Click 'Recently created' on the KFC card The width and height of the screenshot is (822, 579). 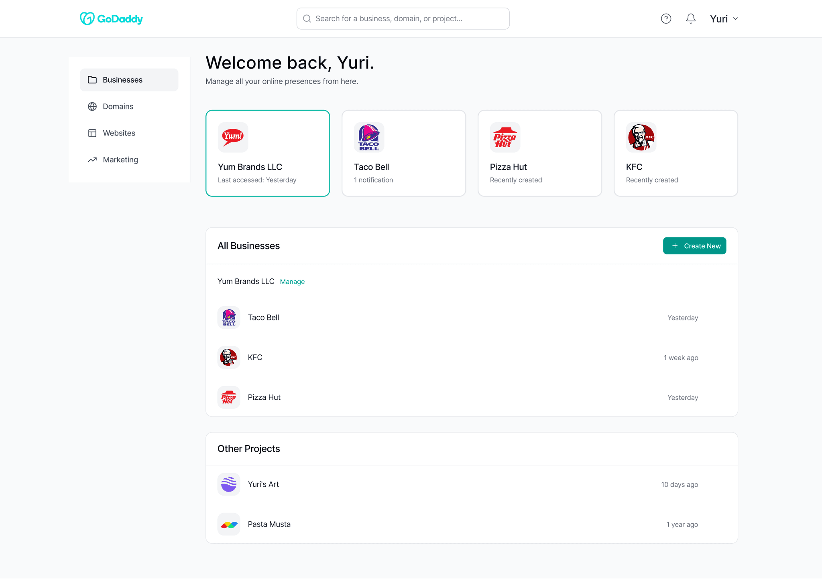point(652,180)
